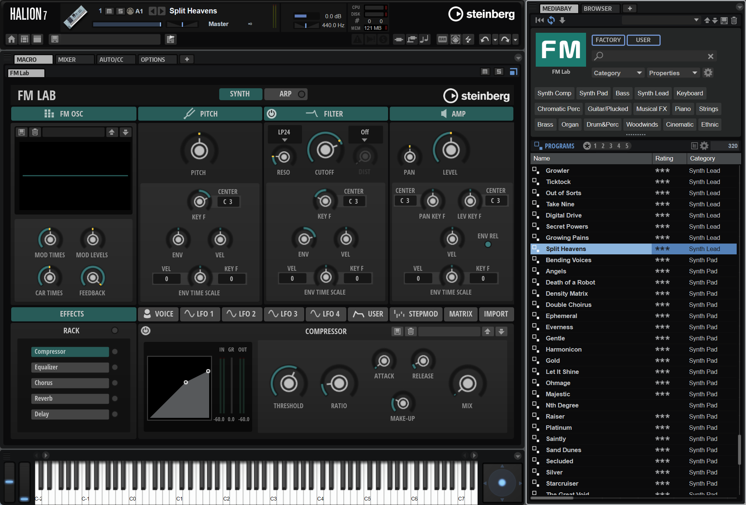Open the macro panel options arrow
This screenshot has height=505, width=746.
(518, 58)
